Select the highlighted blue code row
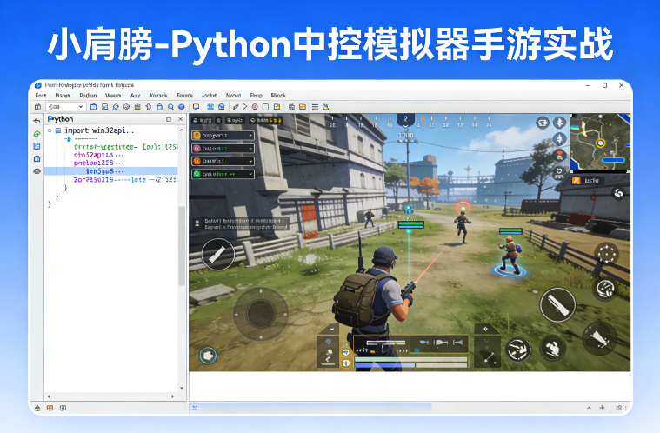The image size is (660, 433). pyautogui.click(x=110, y=170)
